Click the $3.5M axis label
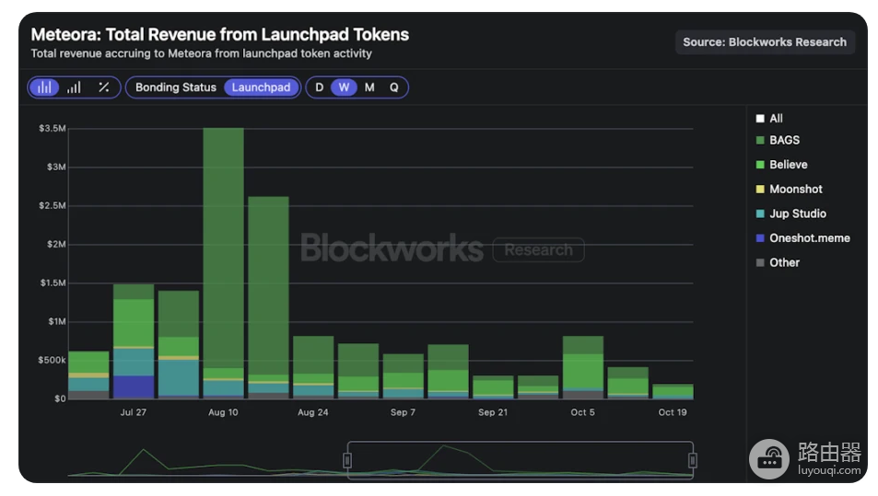 pyautogui.click(x=53, y=129)
